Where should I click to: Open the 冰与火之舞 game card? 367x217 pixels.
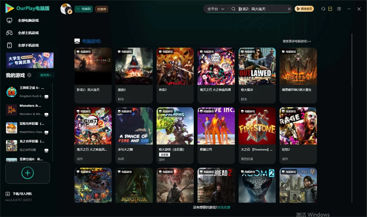(134, 135)
